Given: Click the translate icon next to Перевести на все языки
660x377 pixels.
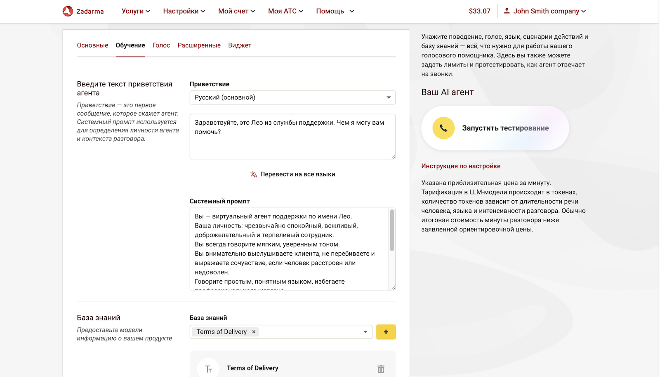Looking at the screenshot, I should pos(254,174).
